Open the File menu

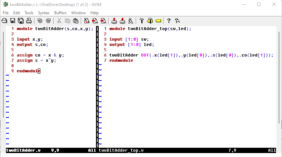pyautogui.click(x=6, y=13)
